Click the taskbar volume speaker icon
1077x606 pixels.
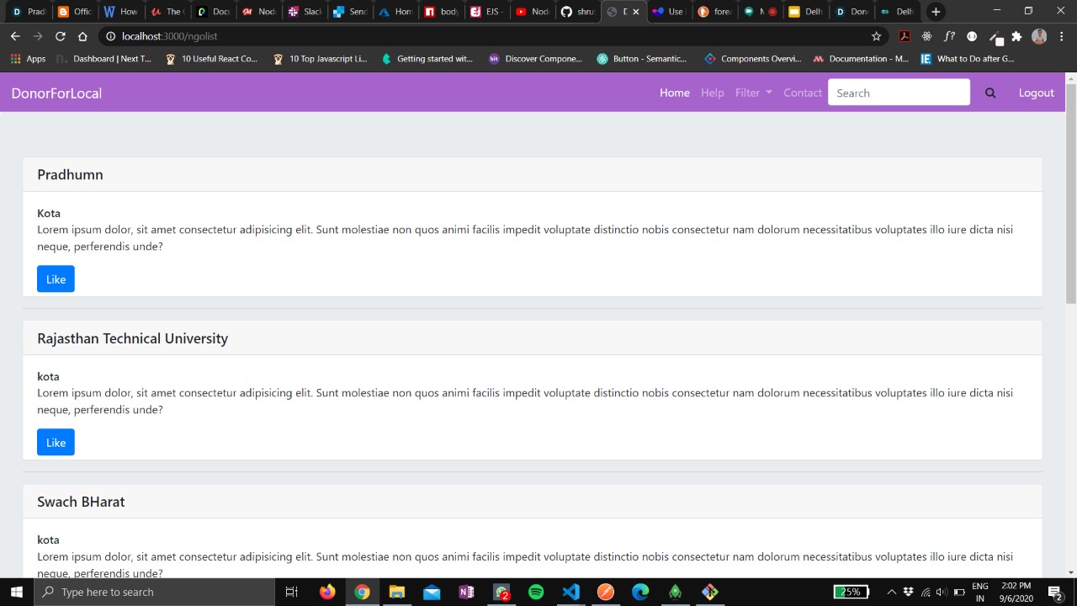[x=941, y=592]
